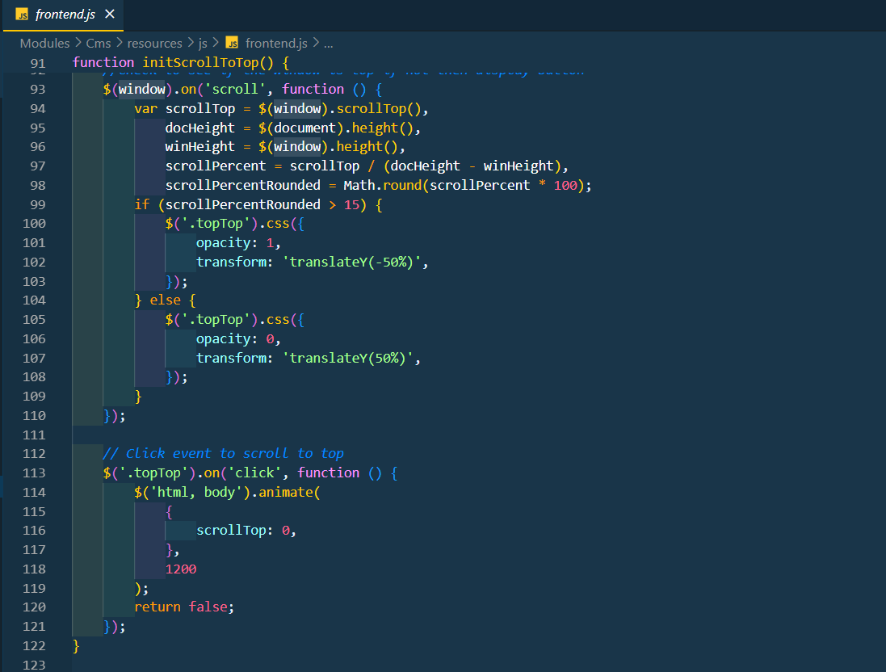Open the frontend.js breadcrumb

276,44
